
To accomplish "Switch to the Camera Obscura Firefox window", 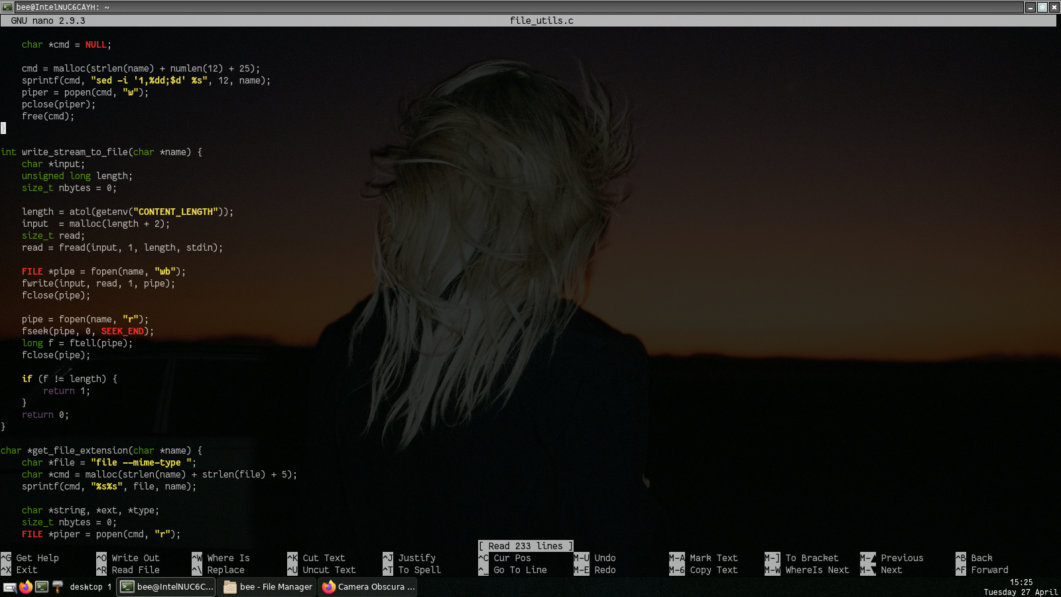I will pyautogui.click(x=368, y=587).
